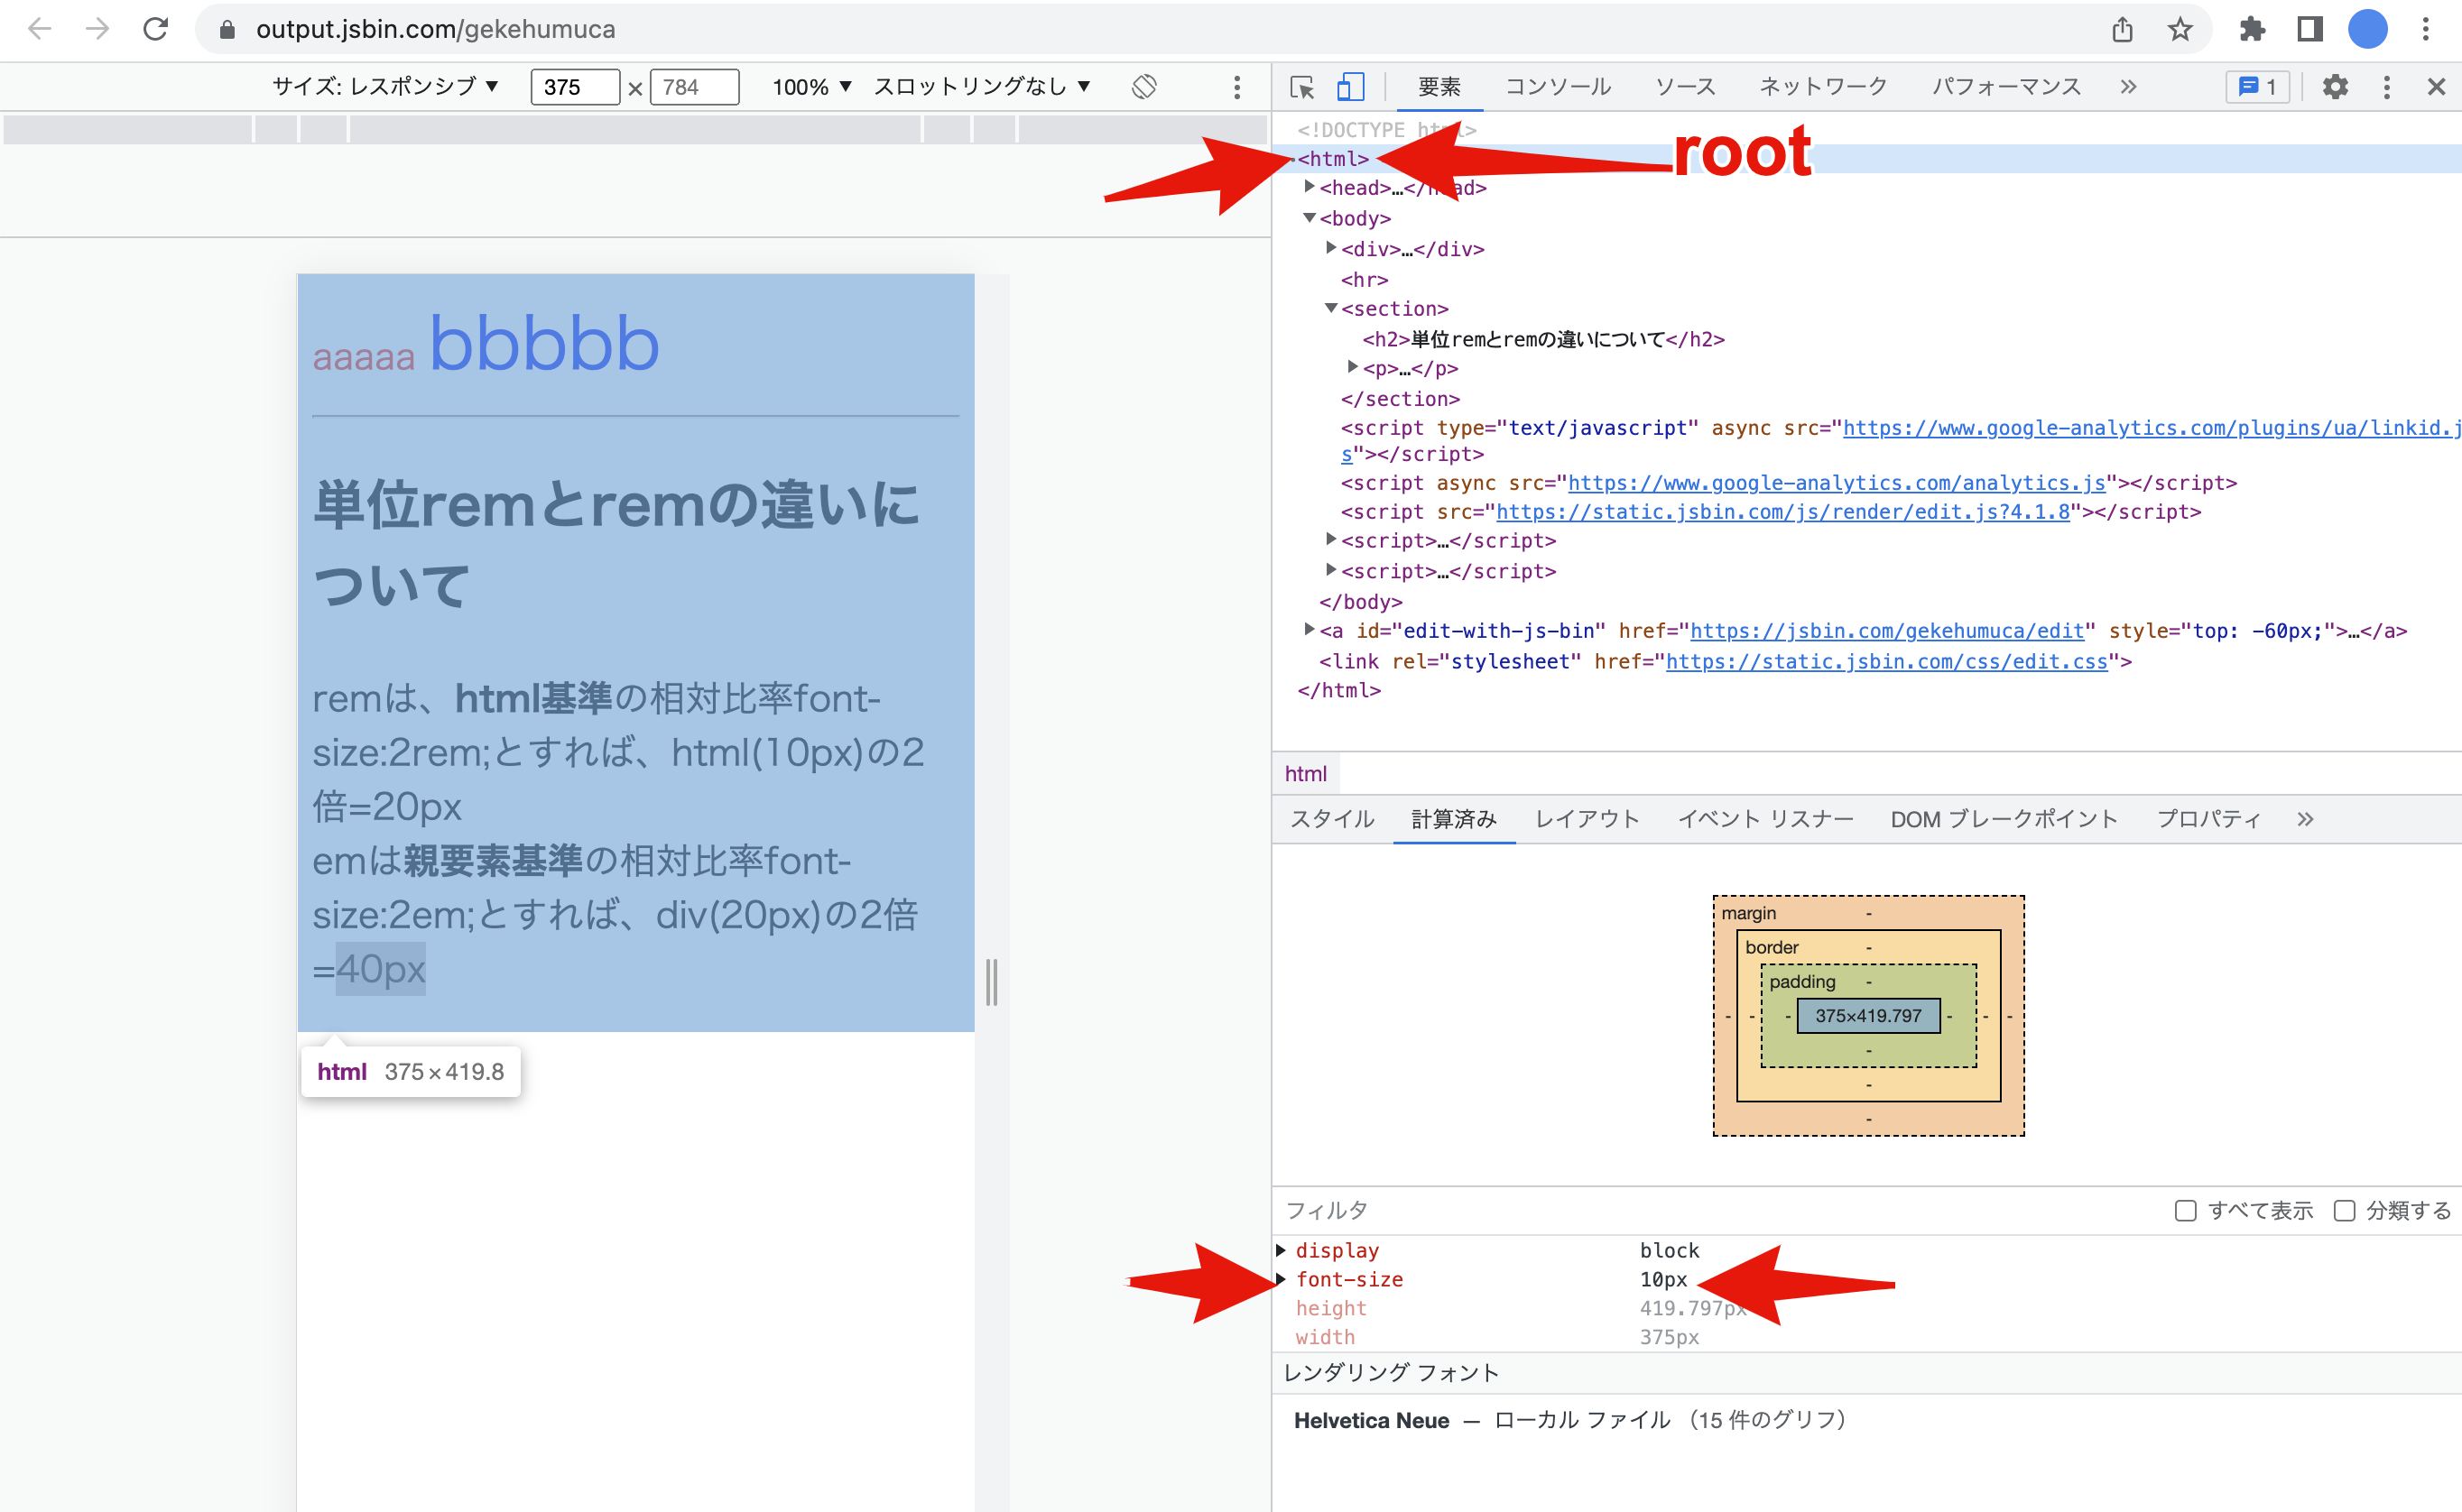Collapse the body element node
The height and width of the screenshot is (1512, 2462).
click(x=1310, y=217)
